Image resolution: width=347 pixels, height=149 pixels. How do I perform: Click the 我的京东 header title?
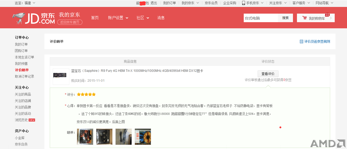coord(70,15)
